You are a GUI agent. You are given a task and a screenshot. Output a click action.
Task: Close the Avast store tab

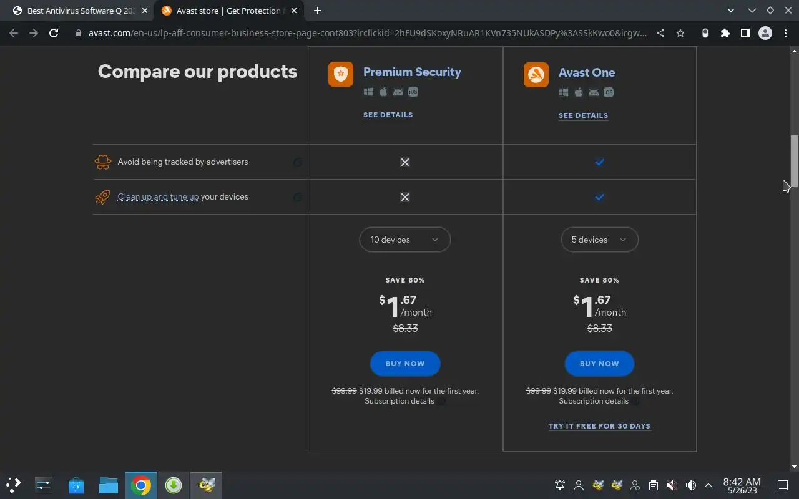294,11
